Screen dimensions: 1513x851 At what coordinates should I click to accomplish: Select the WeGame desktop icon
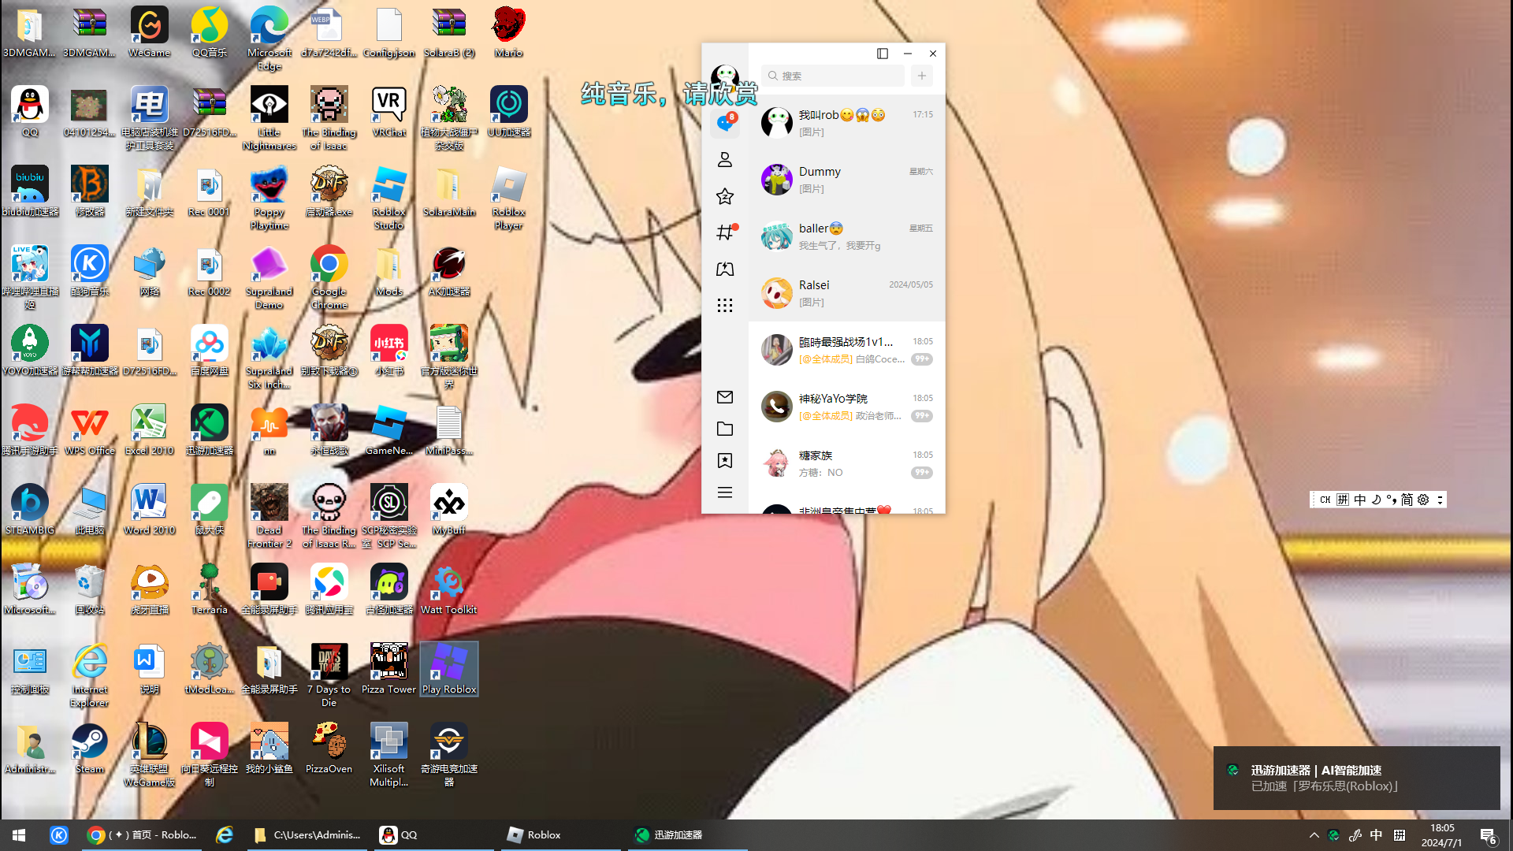[150, 32]
